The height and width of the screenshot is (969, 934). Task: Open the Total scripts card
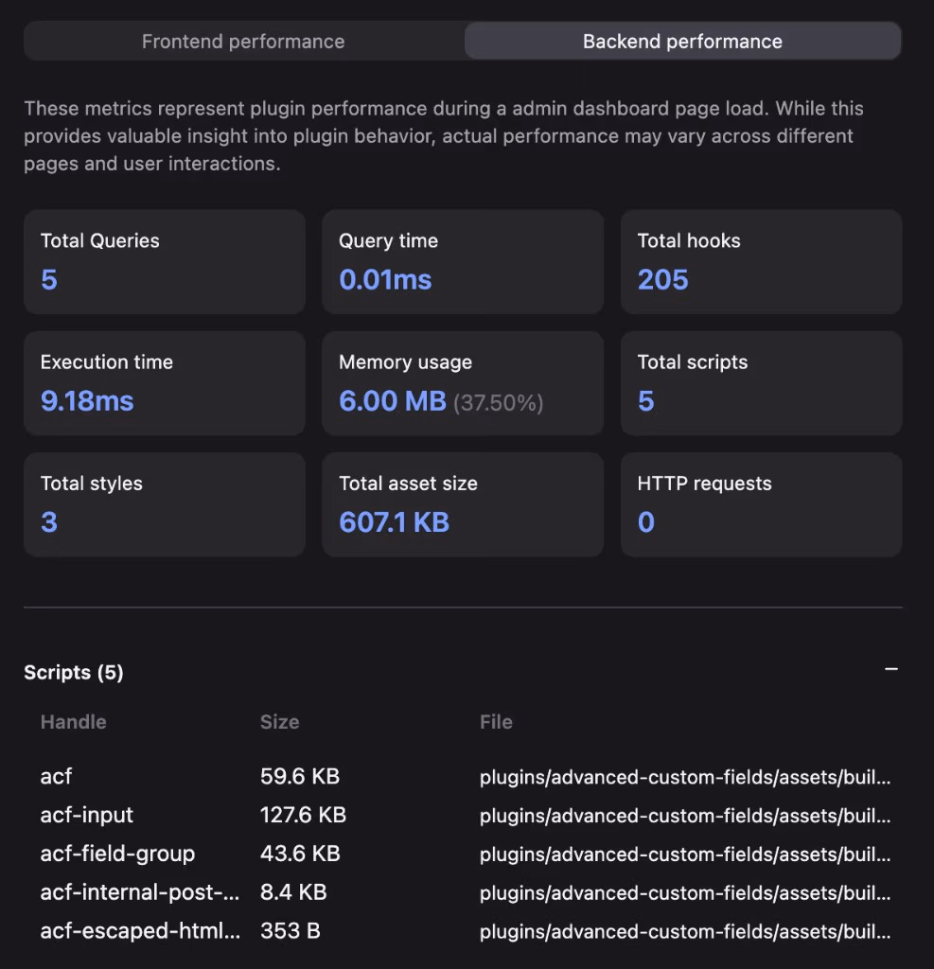[761, 383]
